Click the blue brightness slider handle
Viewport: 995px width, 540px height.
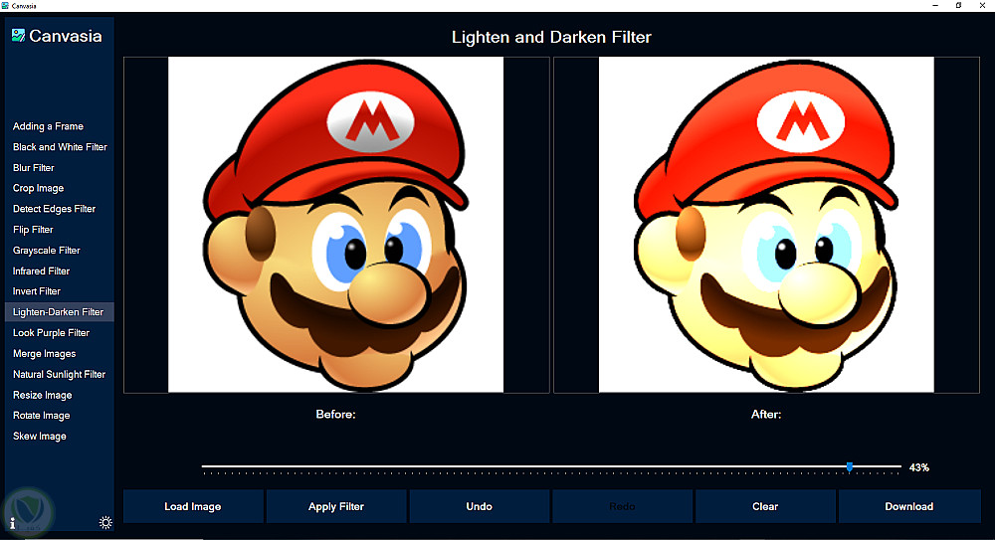click(x=849, y=467)
